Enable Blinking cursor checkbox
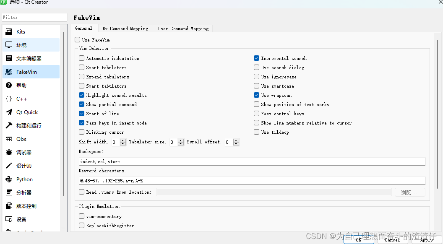Viewport: 443px width, 244px height. click(x=82, y=132)
